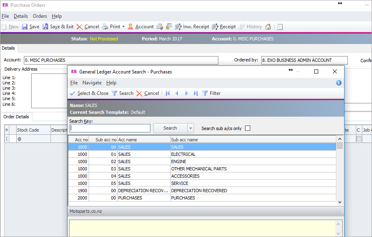Expand the Print dropdown arrow
Screen dimensions: 372x237
123,27
